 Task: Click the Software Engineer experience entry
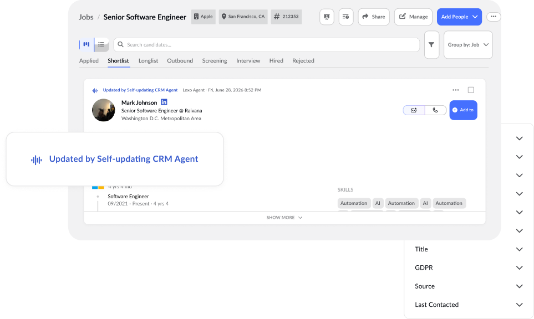pos(128,197)
